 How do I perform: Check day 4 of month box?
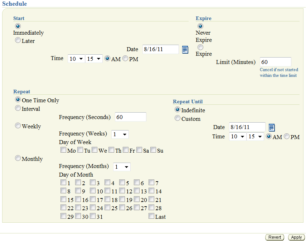107,182
